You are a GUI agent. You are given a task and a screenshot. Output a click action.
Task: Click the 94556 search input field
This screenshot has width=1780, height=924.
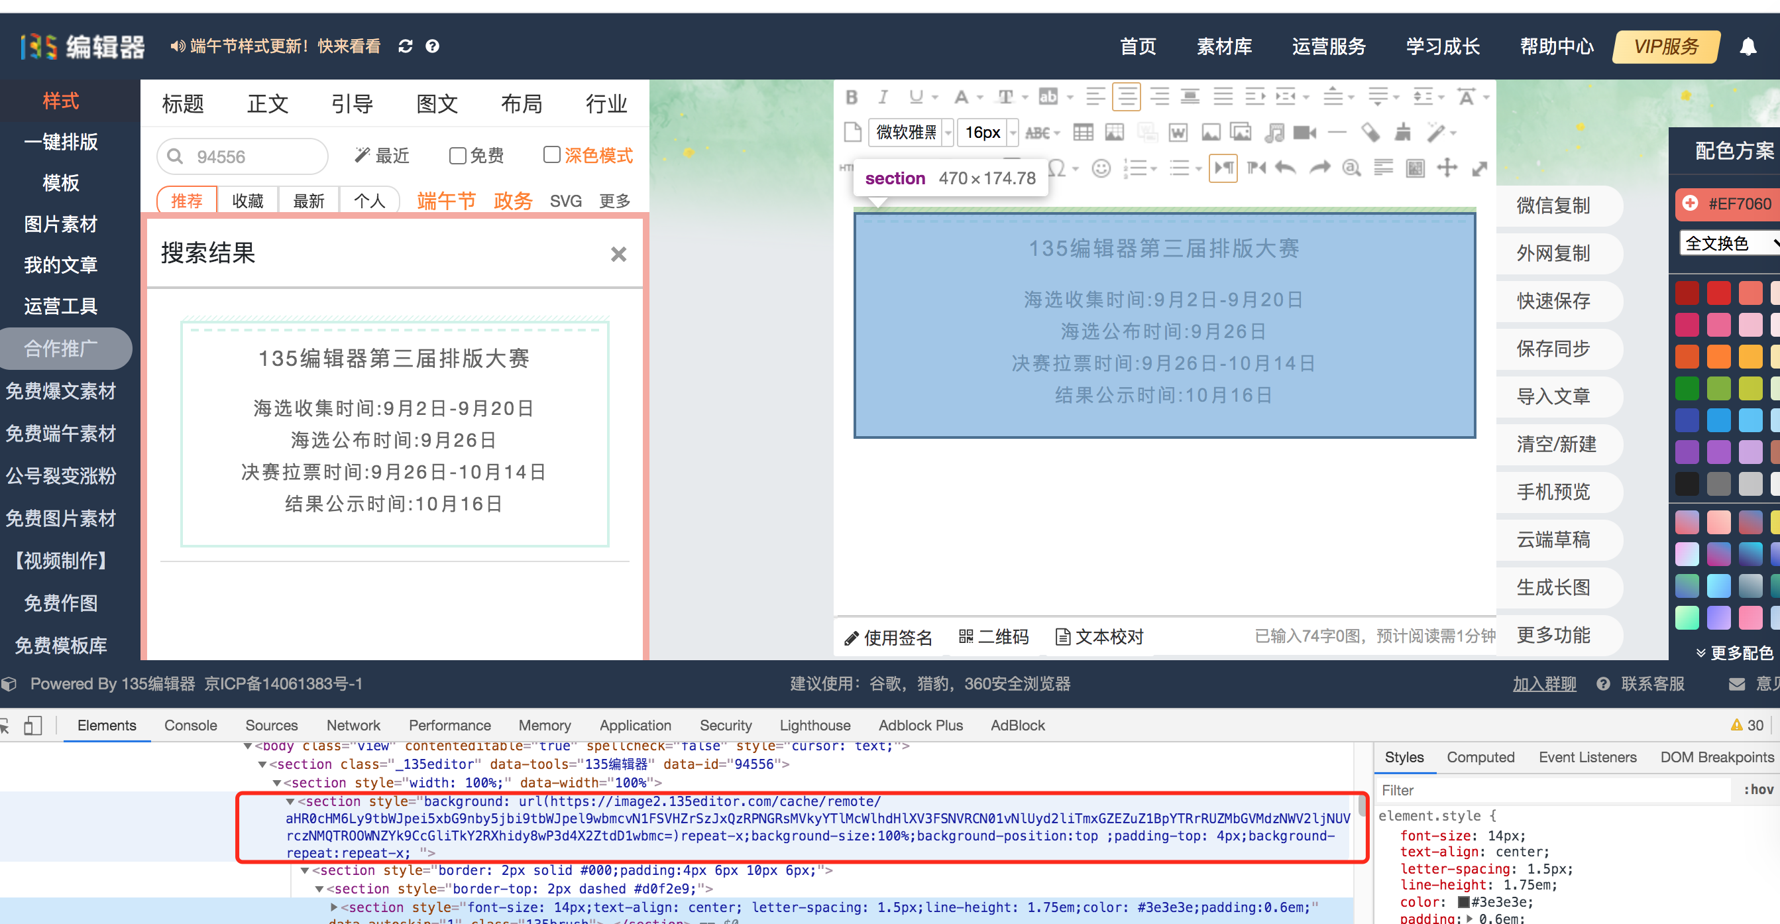tap(242, 156)
